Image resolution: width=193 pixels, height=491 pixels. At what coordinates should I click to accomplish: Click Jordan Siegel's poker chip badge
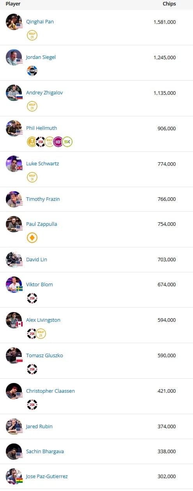point(32,71)
